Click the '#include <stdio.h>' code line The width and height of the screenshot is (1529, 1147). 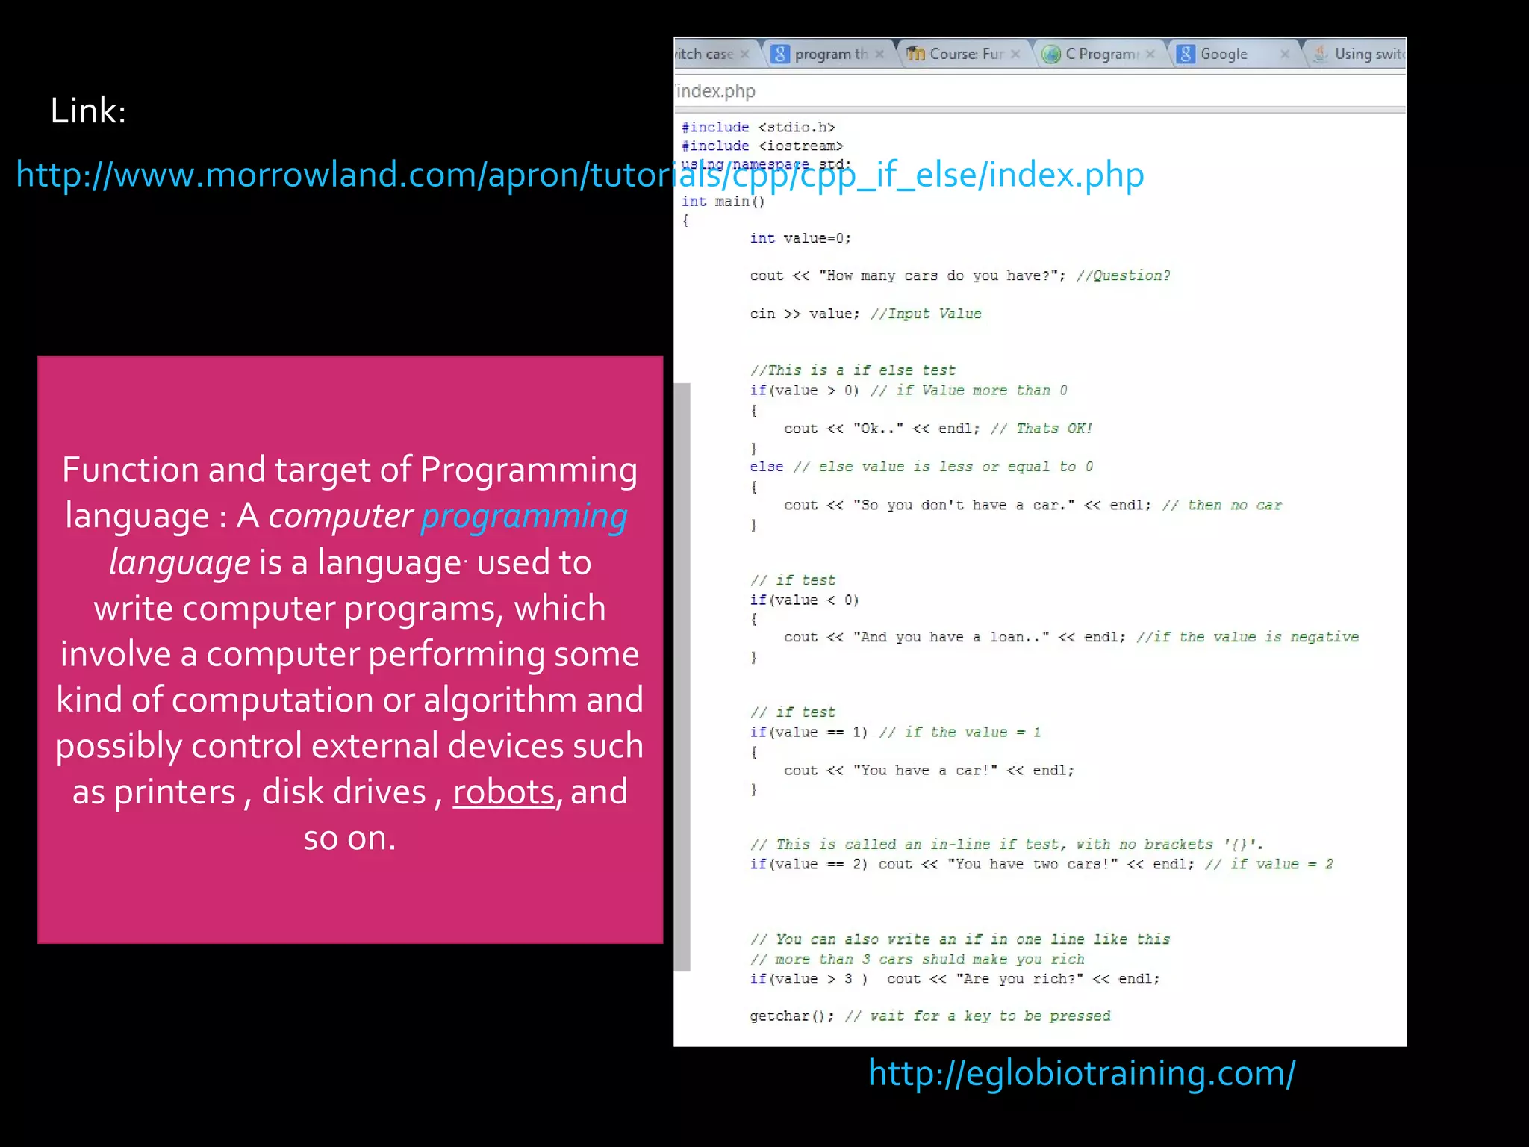pos(758,128)
